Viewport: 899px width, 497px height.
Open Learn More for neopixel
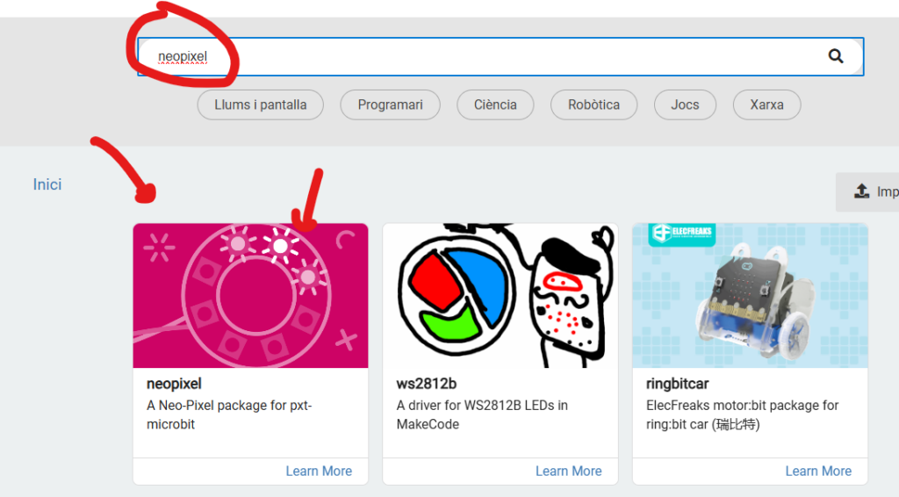(319, 472)
